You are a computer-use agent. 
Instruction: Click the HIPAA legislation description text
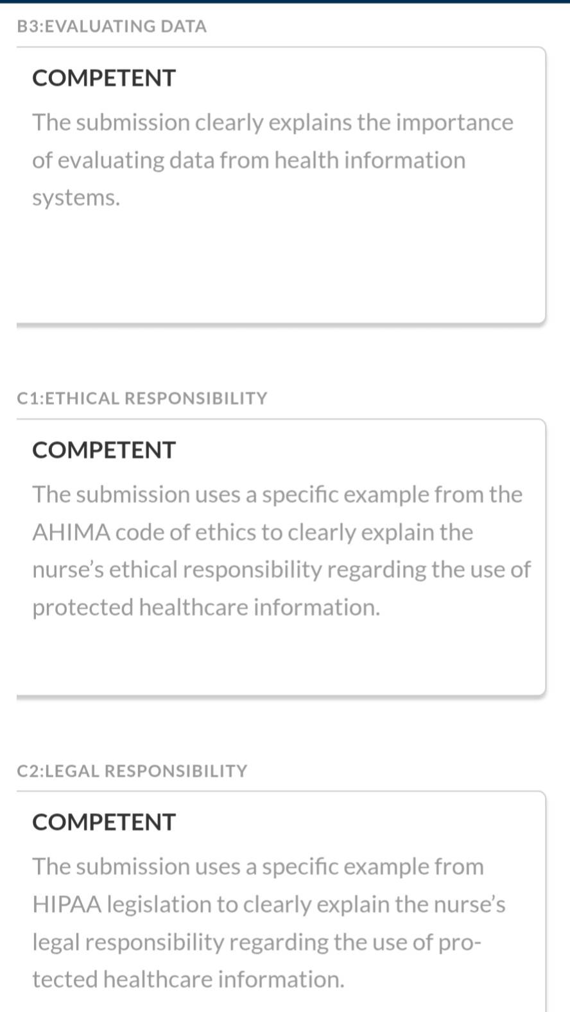269,923
